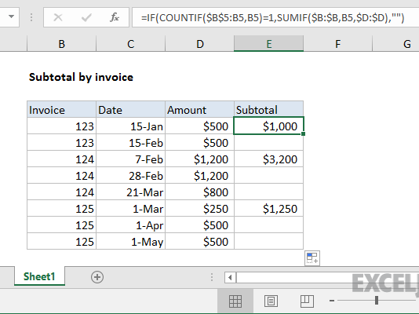Screen dimensions: 419x314
Task: Click invoice 125 cell in 1-May row
Action: pyautogui.click(x=61, y=241)
